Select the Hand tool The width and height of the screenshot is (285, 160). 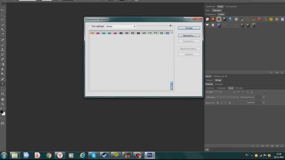pos(3,99)
